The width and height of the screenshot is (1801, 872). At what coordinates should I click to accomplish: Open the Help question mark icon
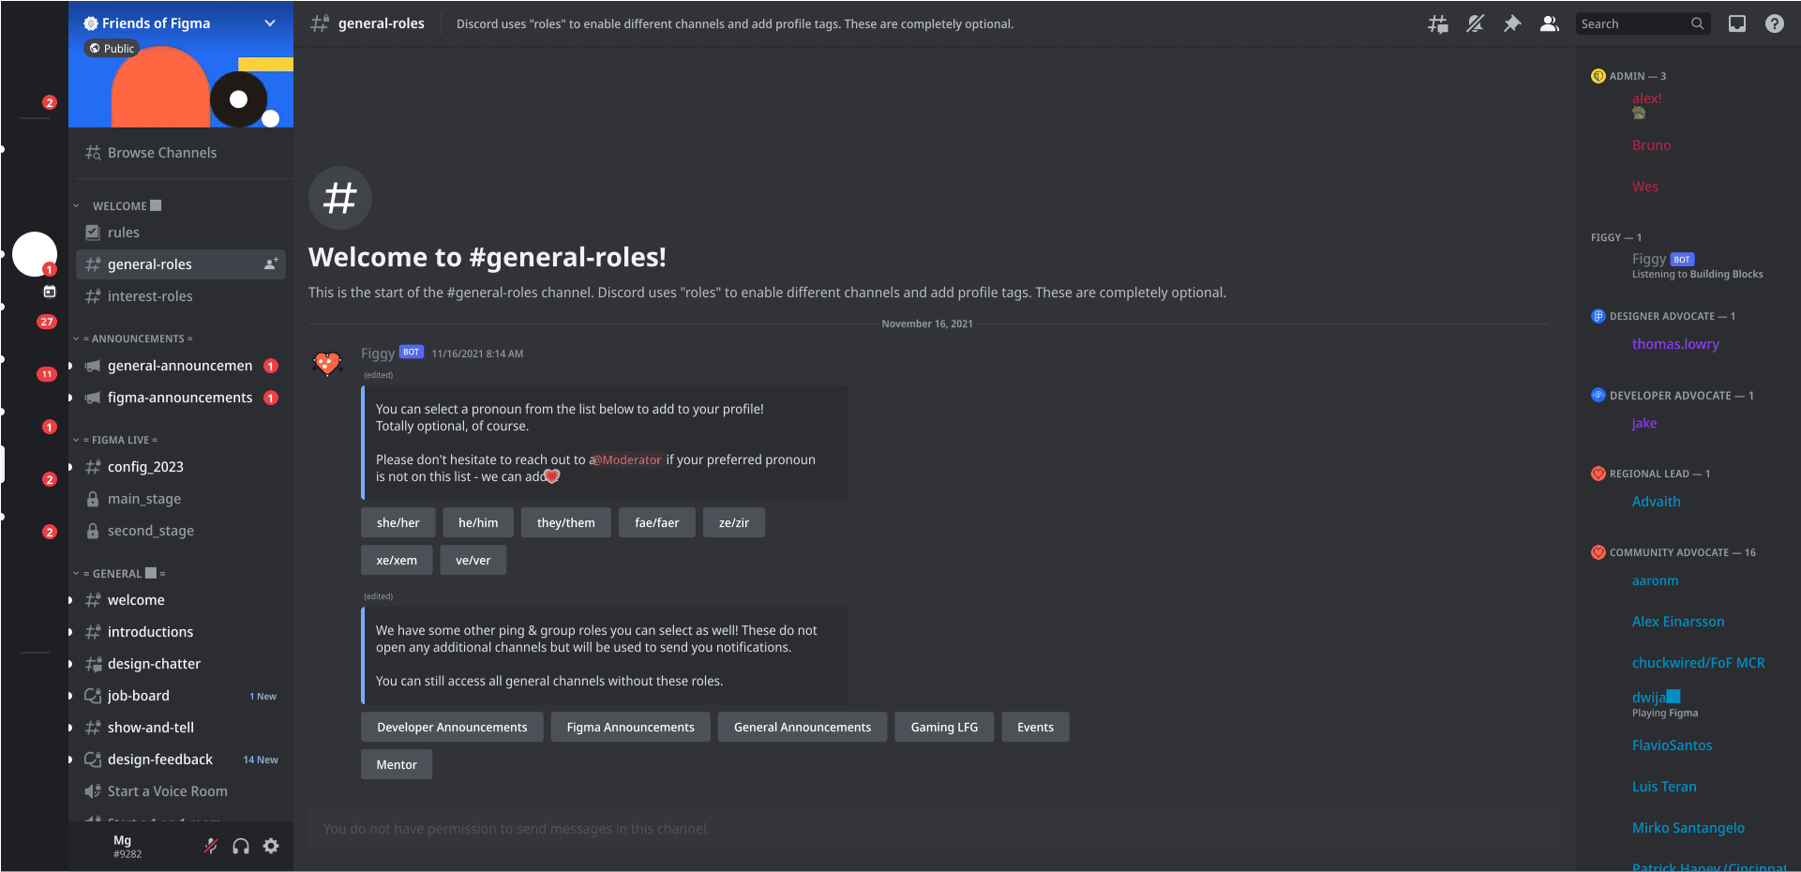tap(1775, 23)
